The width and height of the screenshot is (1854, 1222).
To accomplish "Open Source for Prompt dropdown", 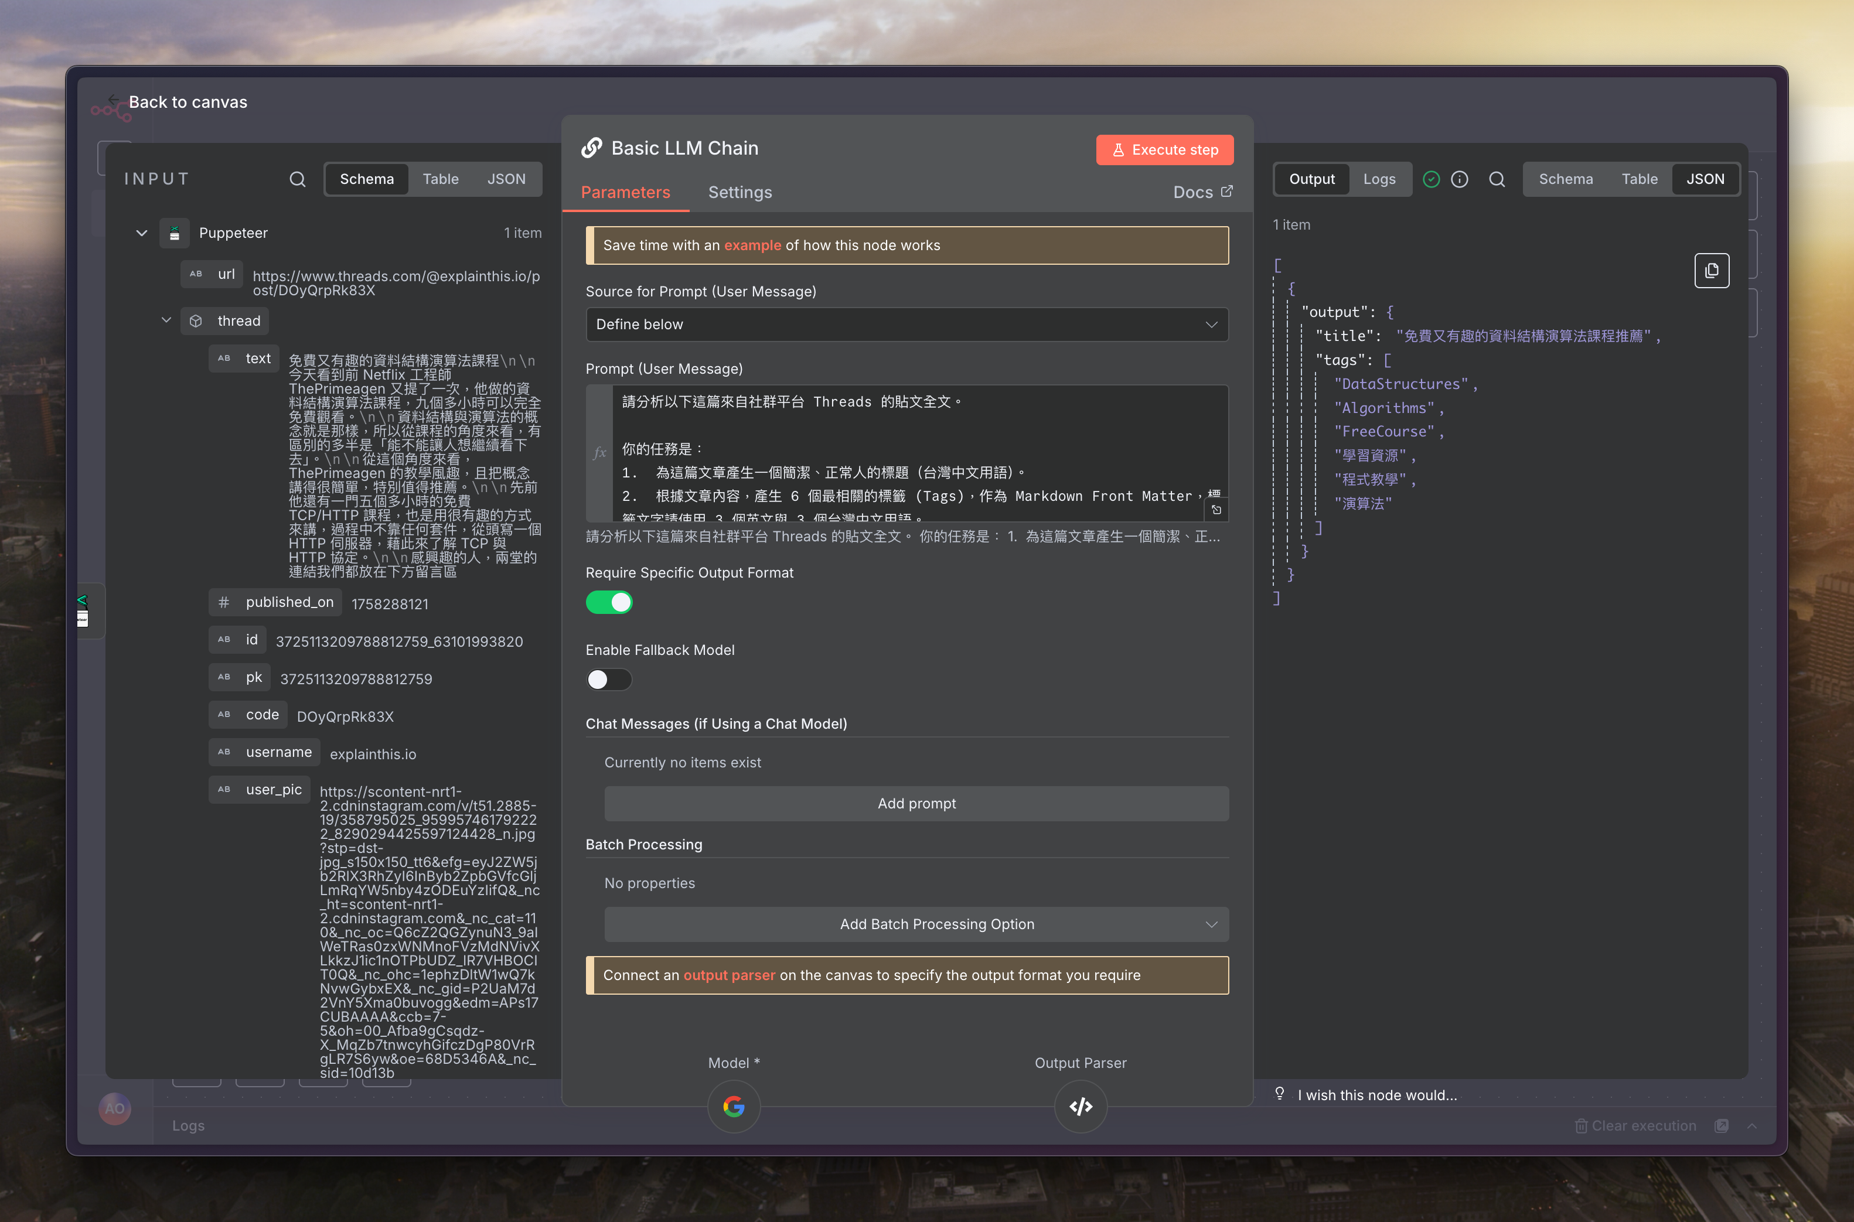I will click(906, 324).
